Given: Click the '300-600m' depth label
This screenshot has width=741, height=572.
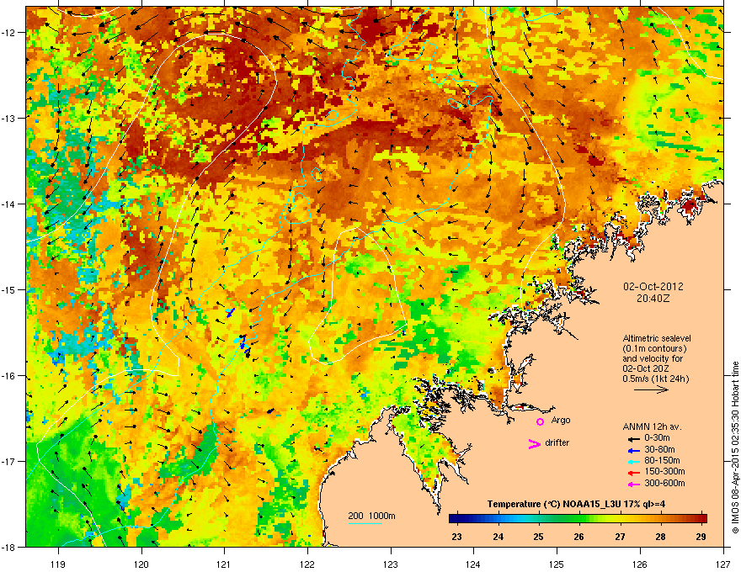Looking at the screenshot, I should point(664,484).
